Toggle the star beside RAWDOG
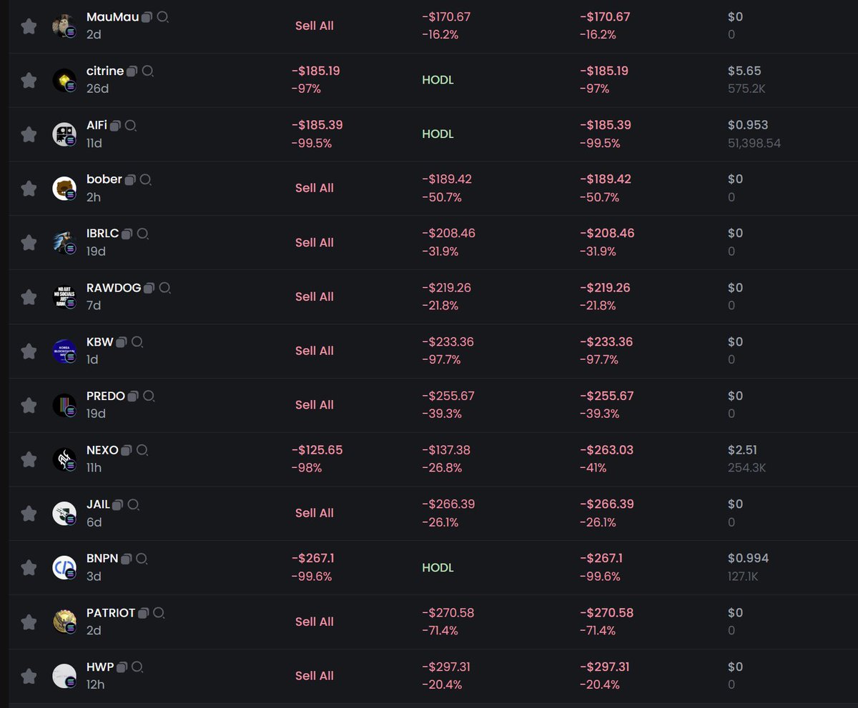Screen dimensions: 858x708 pyautogui.click(x=29, y=296)
